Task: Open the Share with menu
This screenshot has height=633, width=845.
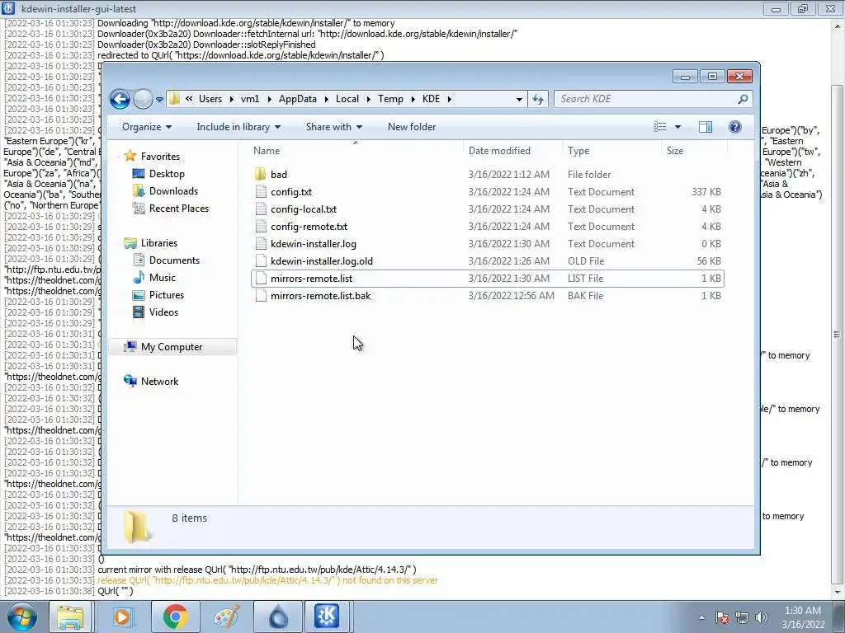Action: pos(333,127)
